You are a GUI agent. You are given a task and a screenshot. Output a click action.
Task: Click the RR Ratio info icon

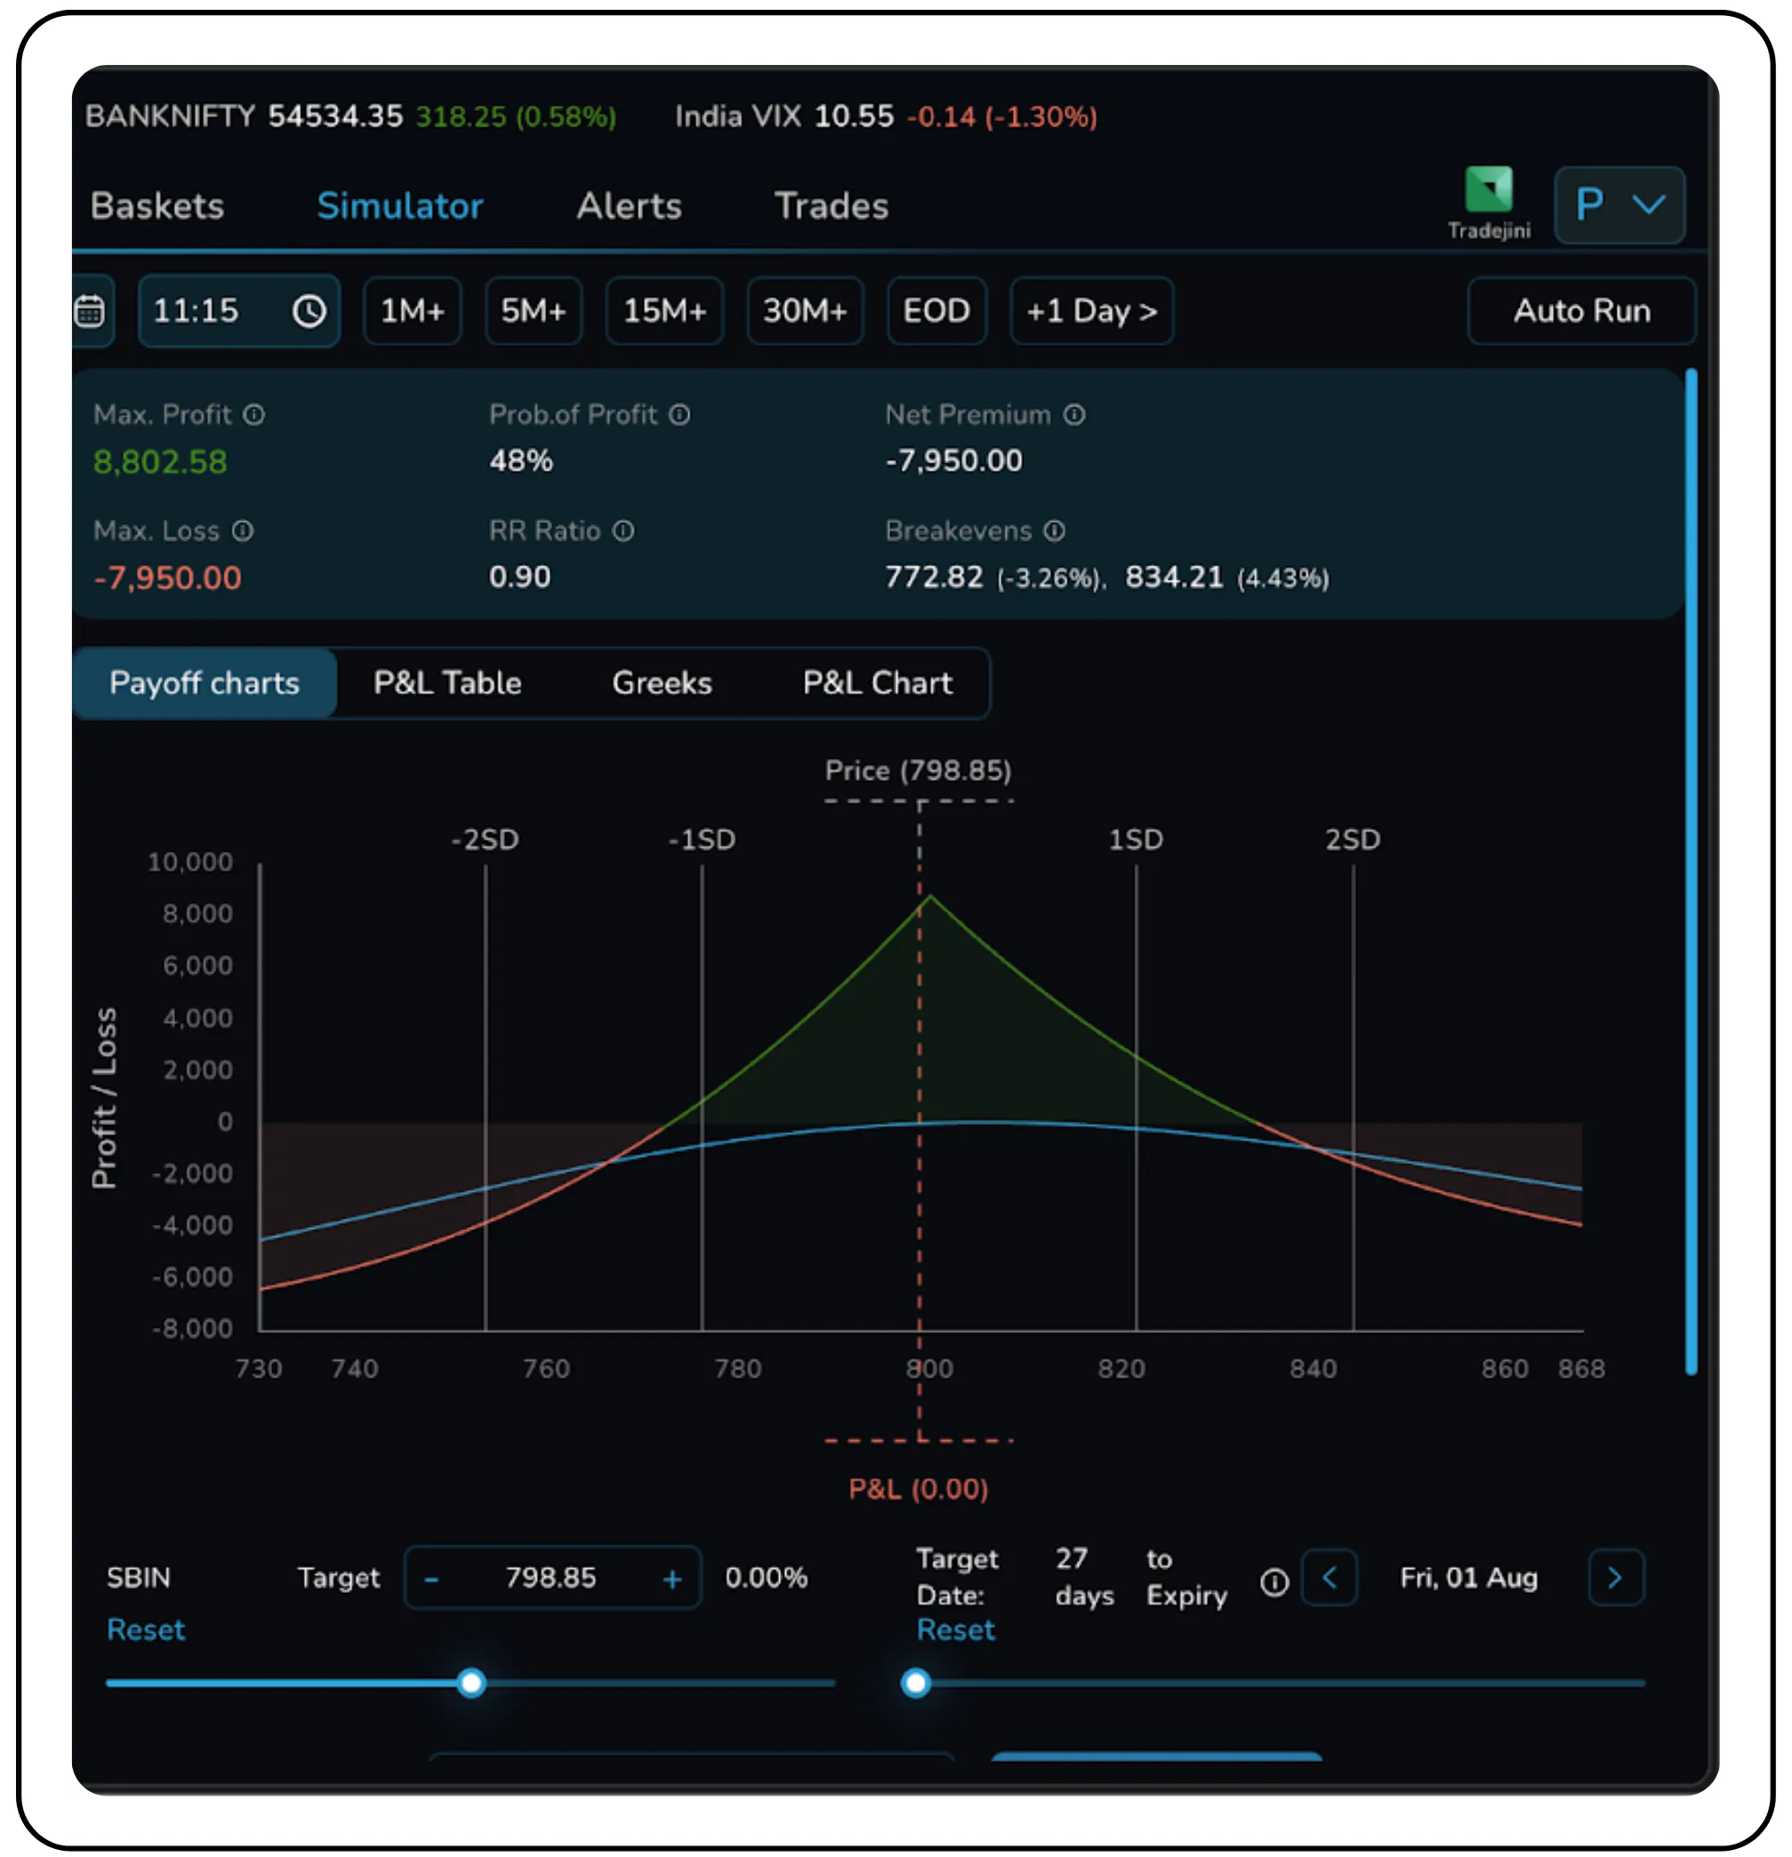[x=623, y=531]
